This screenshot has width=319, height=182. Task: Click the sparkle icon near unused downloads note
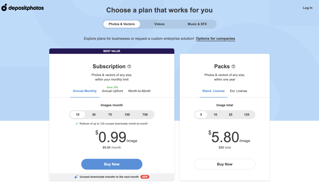point(76,177)
